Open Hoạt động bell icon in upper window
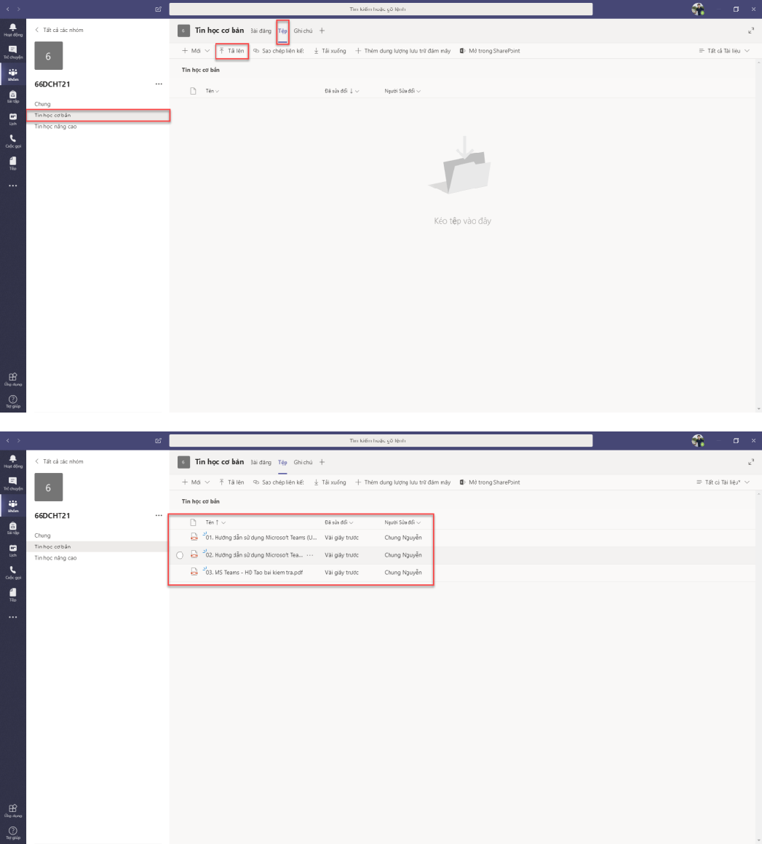This screenshot has height=844, width=762. click(12, 29)
